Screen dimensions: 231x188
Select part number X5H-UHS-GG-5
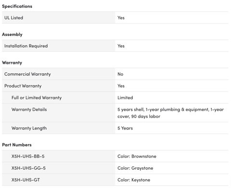[x=28, y=168]
